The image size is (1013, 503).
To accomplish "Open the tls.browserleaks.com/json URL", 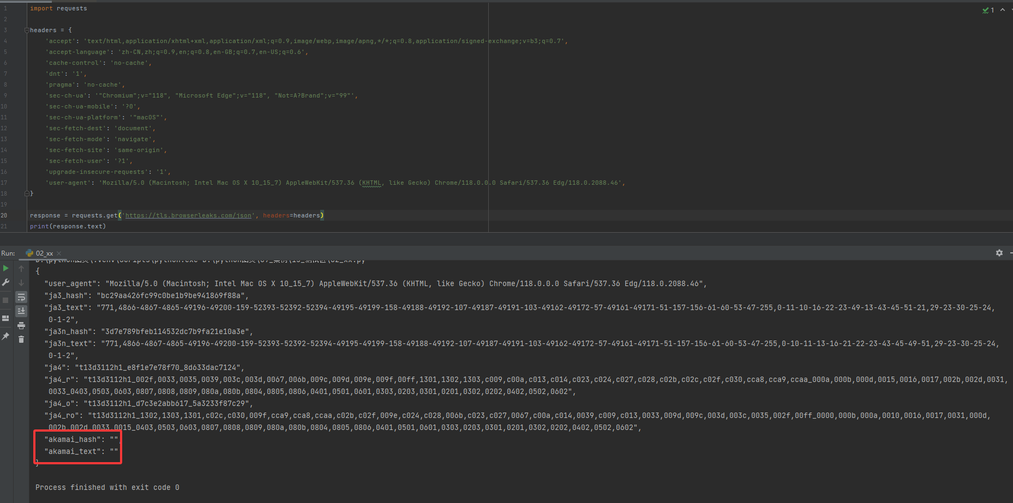I will [188, 215].
